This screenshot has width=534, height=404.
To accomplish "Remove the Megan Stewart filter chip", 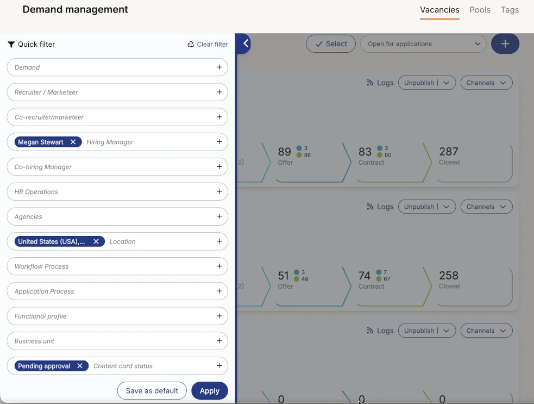I will [73, 142].
